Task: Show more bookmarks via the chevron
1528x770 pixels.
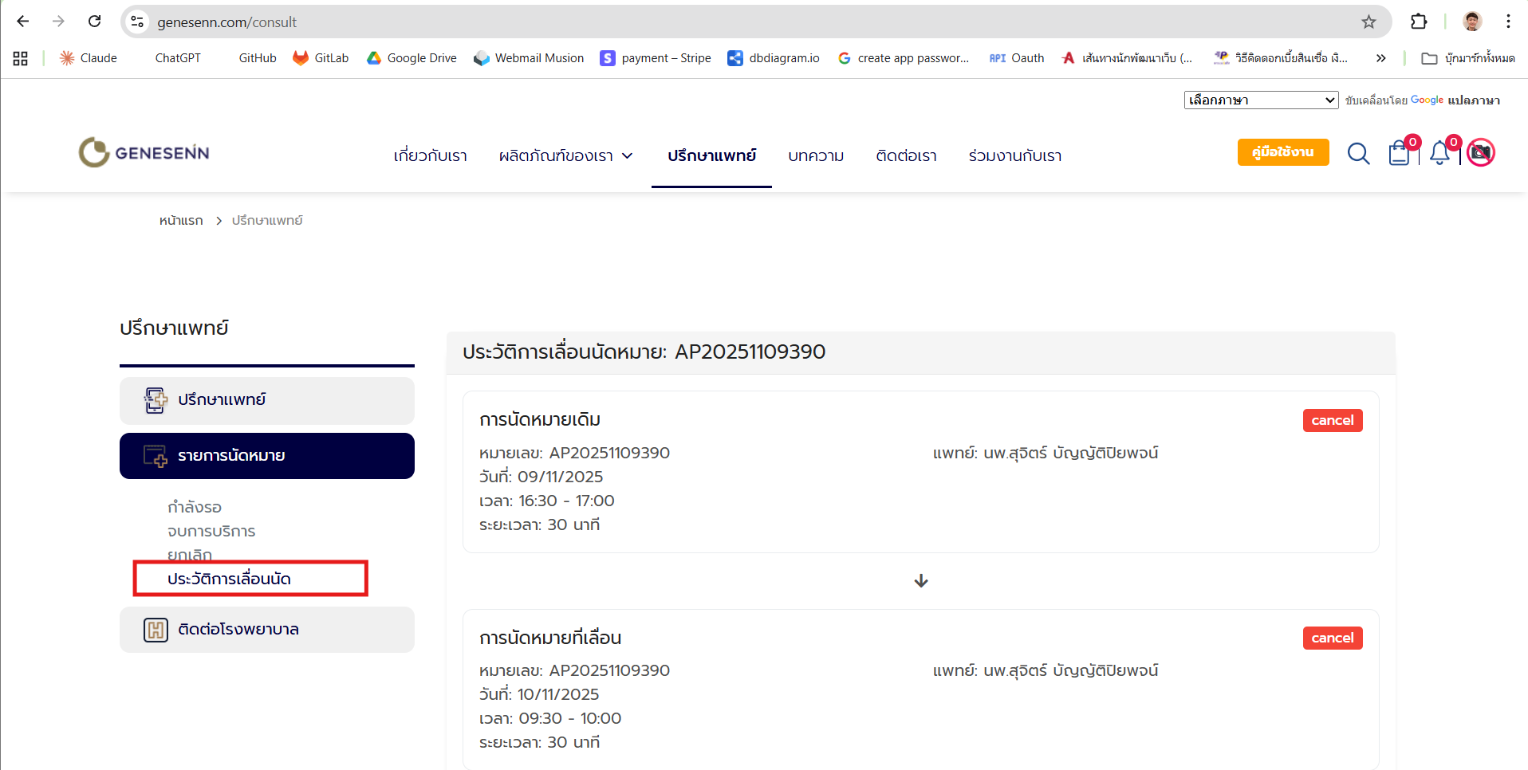Action: pyautogui.click(x=1380, y=58)
